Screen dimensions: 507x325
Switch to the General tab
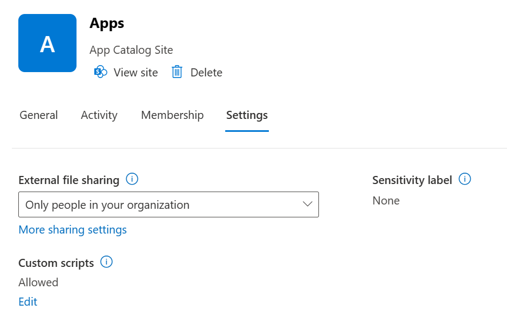(39, 115)
